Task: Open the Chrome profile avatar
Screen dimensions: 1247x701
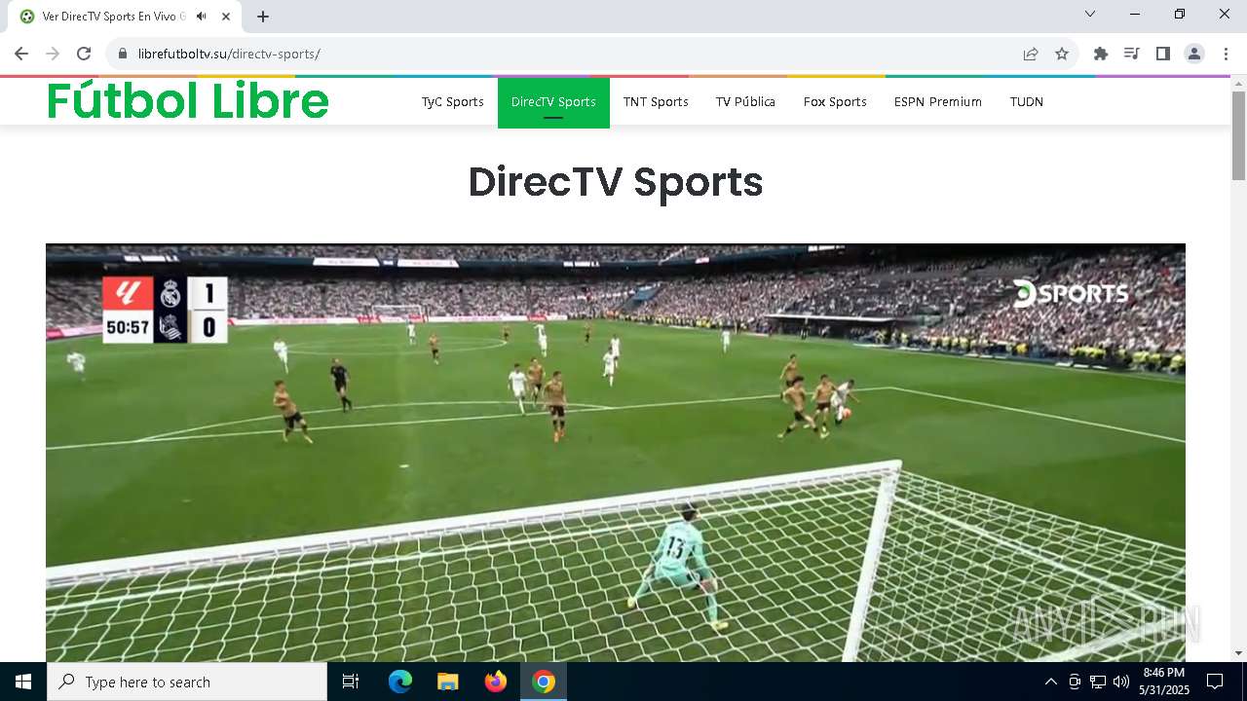Action: click(x=1194, y=54)
